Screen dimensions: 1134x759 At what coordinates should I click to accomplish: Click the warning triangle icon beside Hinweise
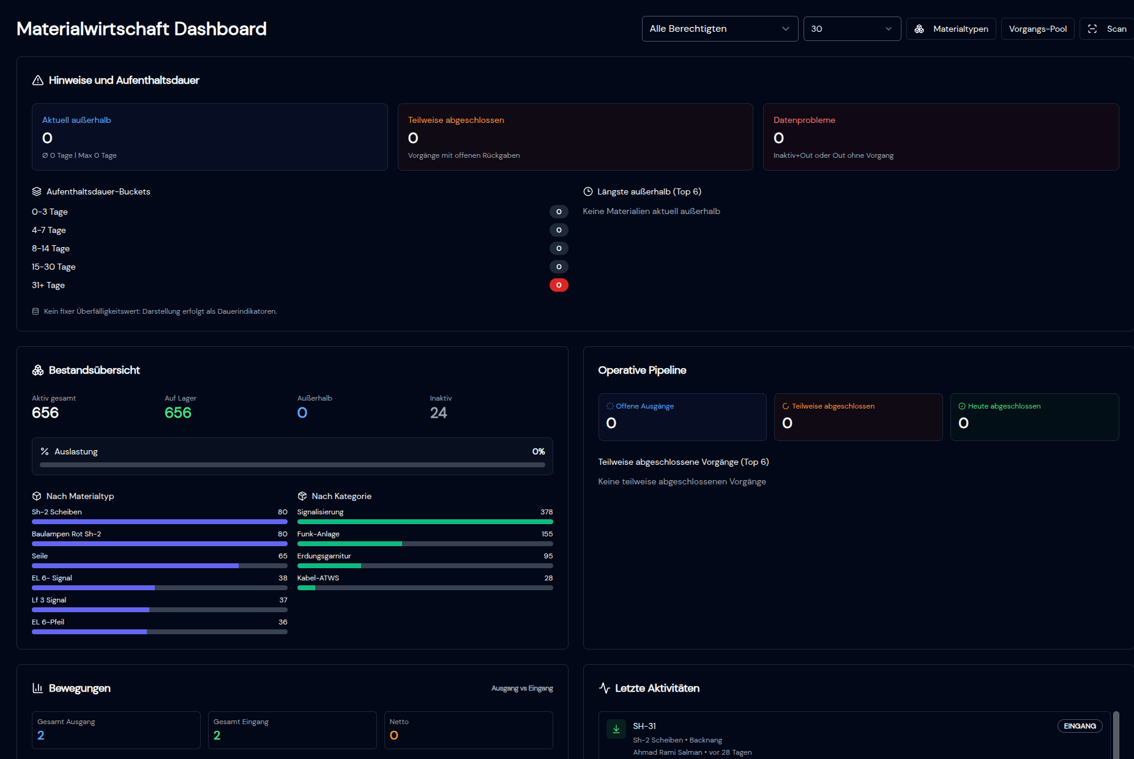(x=38, y=81)
